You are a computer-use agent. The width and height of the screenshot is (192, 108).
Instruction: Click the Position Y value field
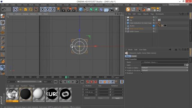90,92
